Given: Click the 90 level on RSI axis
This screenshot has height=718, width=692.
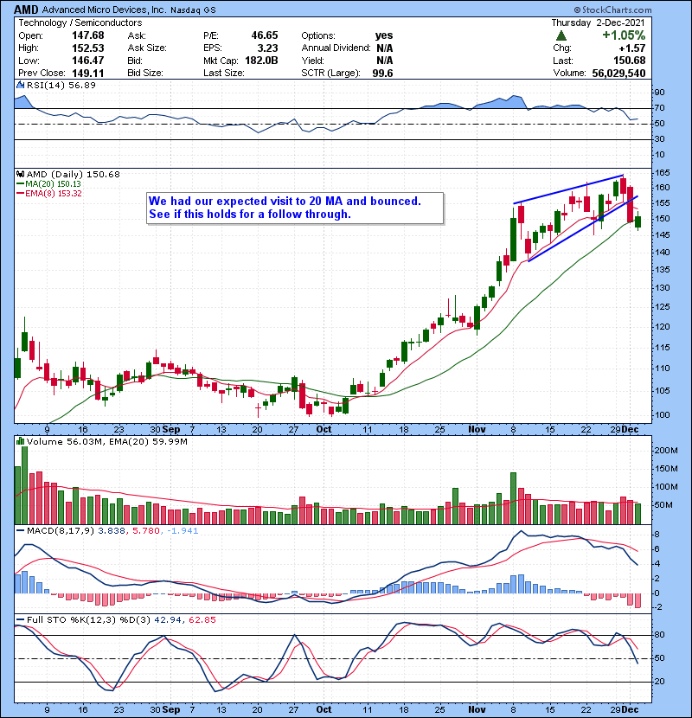Looking at the screenshot, I should pos(659,92).
